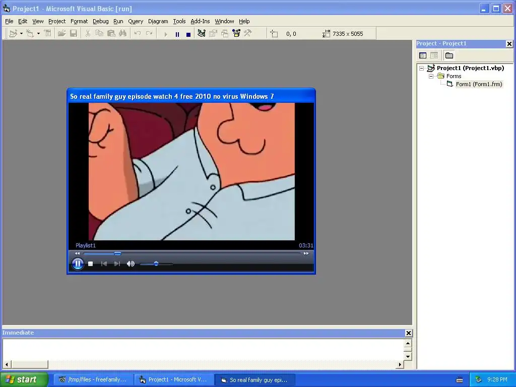Click the media player Next track button
The image size is (516, 387).
point(117,264)
